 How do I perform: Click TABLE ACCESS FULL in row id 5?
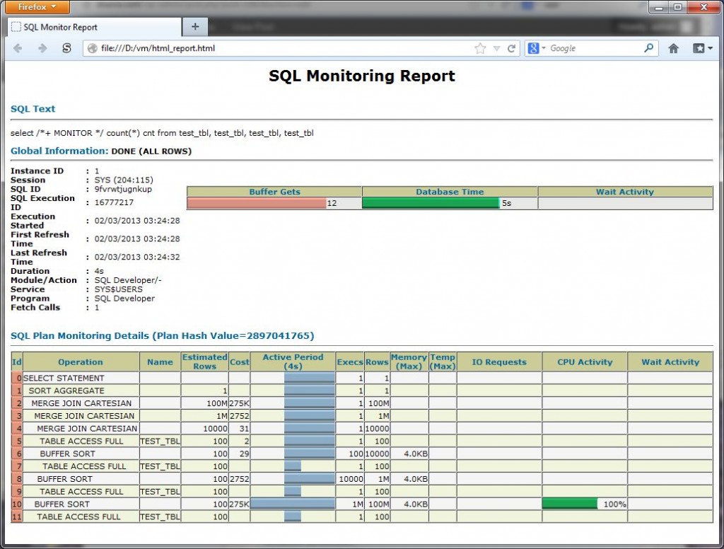coord(81,441)
